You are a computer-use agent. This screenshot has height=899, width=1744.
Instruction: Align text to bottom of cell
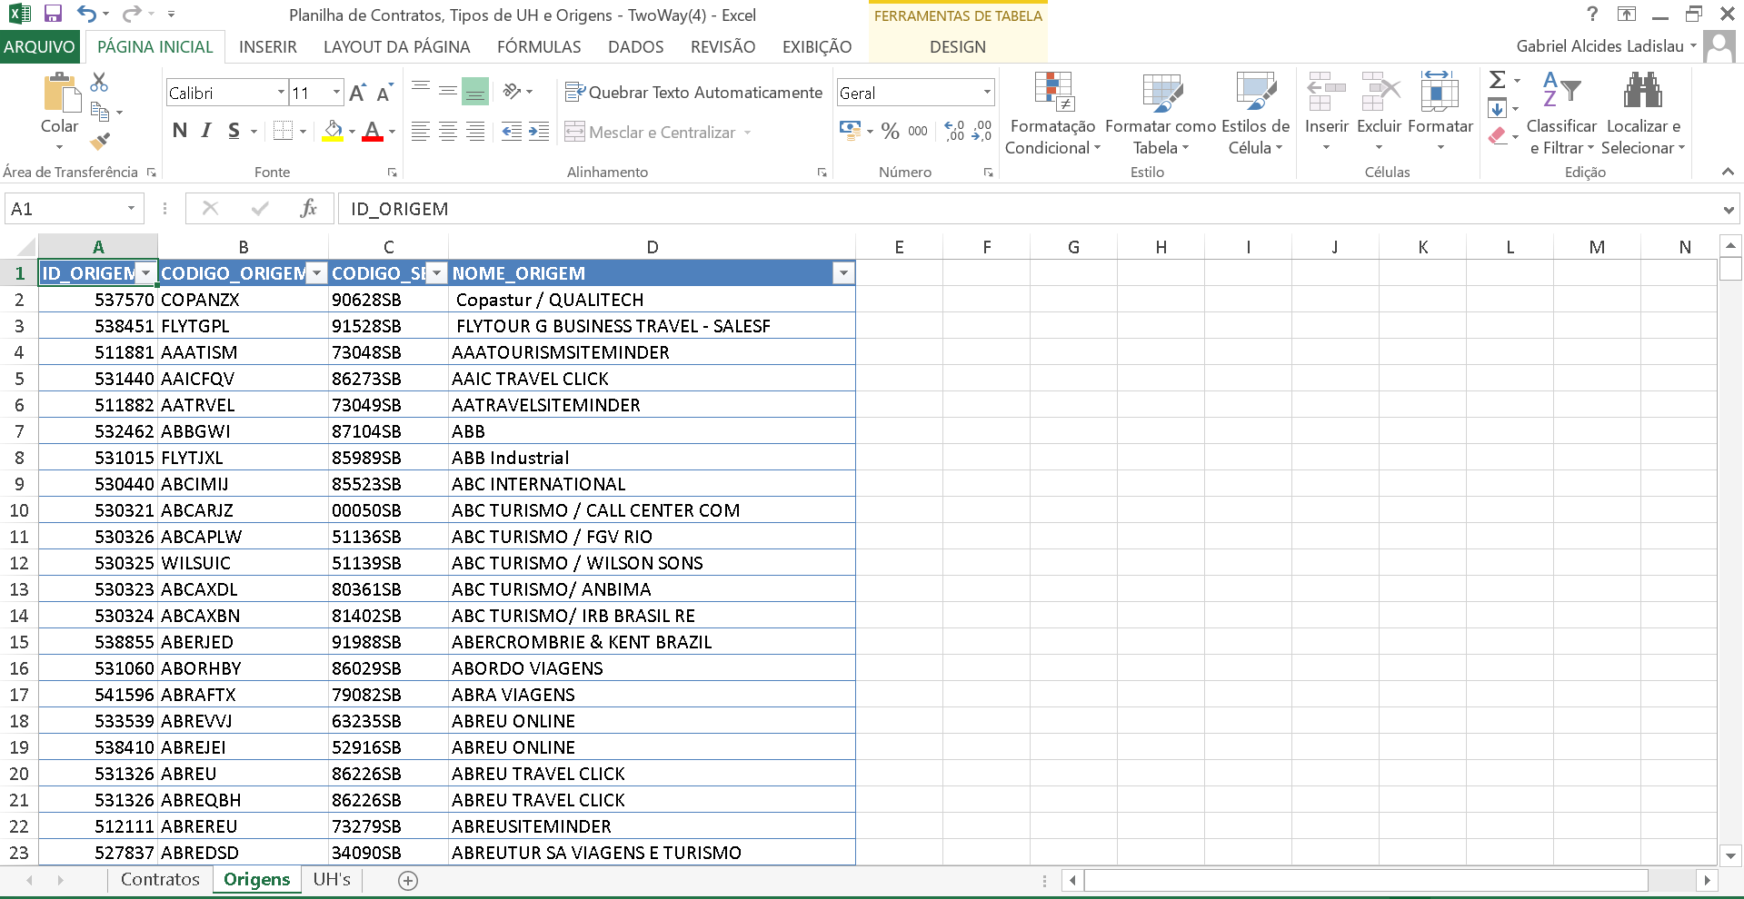474,92
